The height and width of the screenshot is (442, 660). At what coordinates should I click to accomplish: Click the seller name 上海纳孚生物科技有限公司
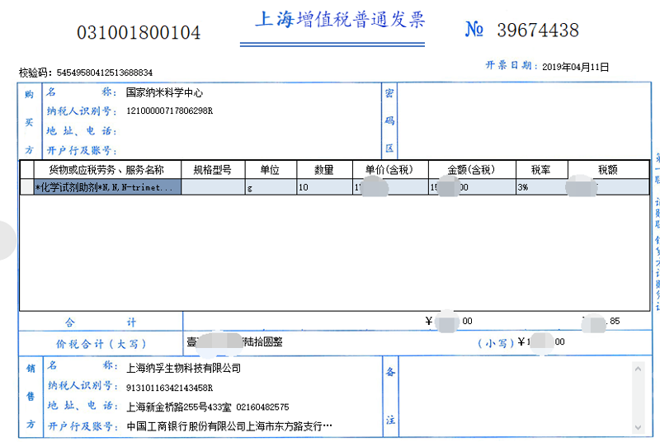click(x=183, y=368)
